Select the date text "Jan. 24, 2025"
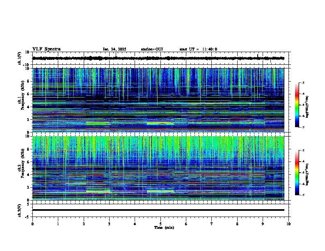The width and height of the screenshot is (325, 251). pyautogui.click(x=114, y=49)
